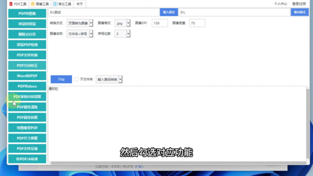Select the 单层转双层 function
This screenshot has width=313, height=176.
point(27,24)
